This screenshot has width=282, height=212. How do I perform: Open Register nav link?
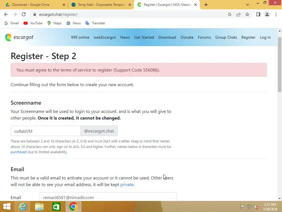(x=248, y=37)
